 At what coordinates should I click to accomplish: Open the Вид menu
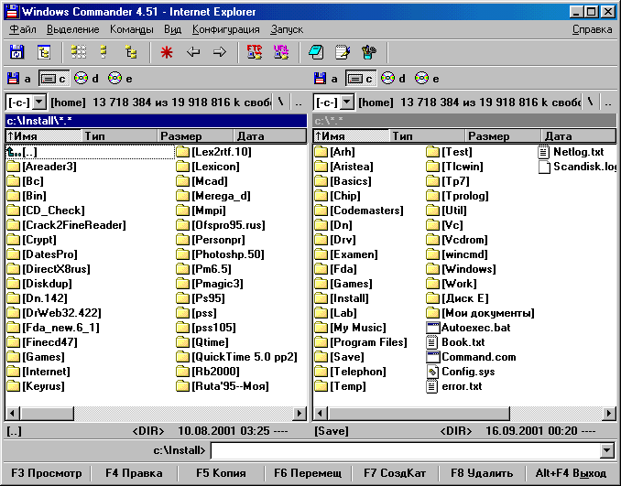(x=173, y=29)
